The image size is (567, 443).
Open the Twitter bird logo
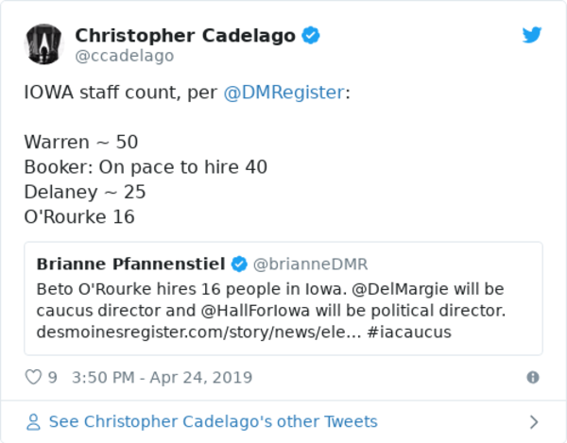click(532, 36)
